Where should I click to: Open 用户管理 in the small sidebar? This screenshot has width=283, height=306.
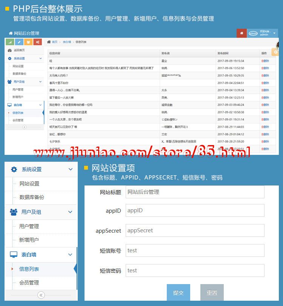[18, 90]
